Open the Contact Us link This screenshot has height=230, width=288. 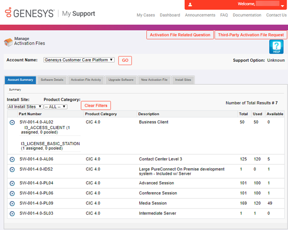point(276,15)
